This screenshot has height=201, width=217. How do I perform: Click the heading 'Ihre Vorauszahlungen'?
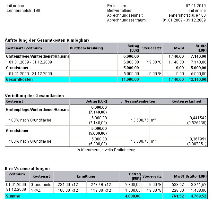(x=27, y=168)
